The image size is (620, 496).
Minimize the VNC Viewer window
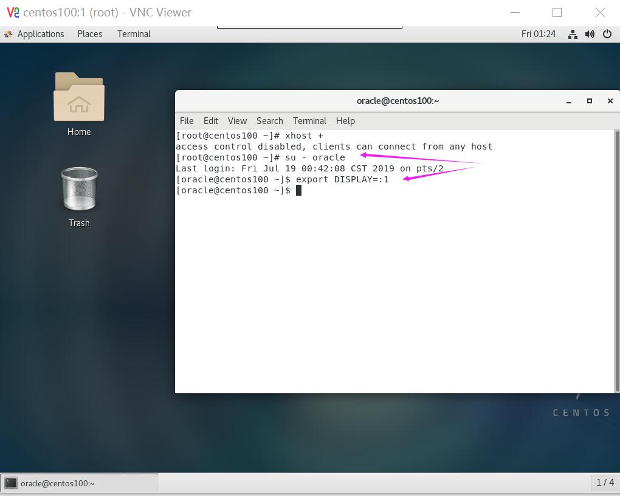(515, 12)
